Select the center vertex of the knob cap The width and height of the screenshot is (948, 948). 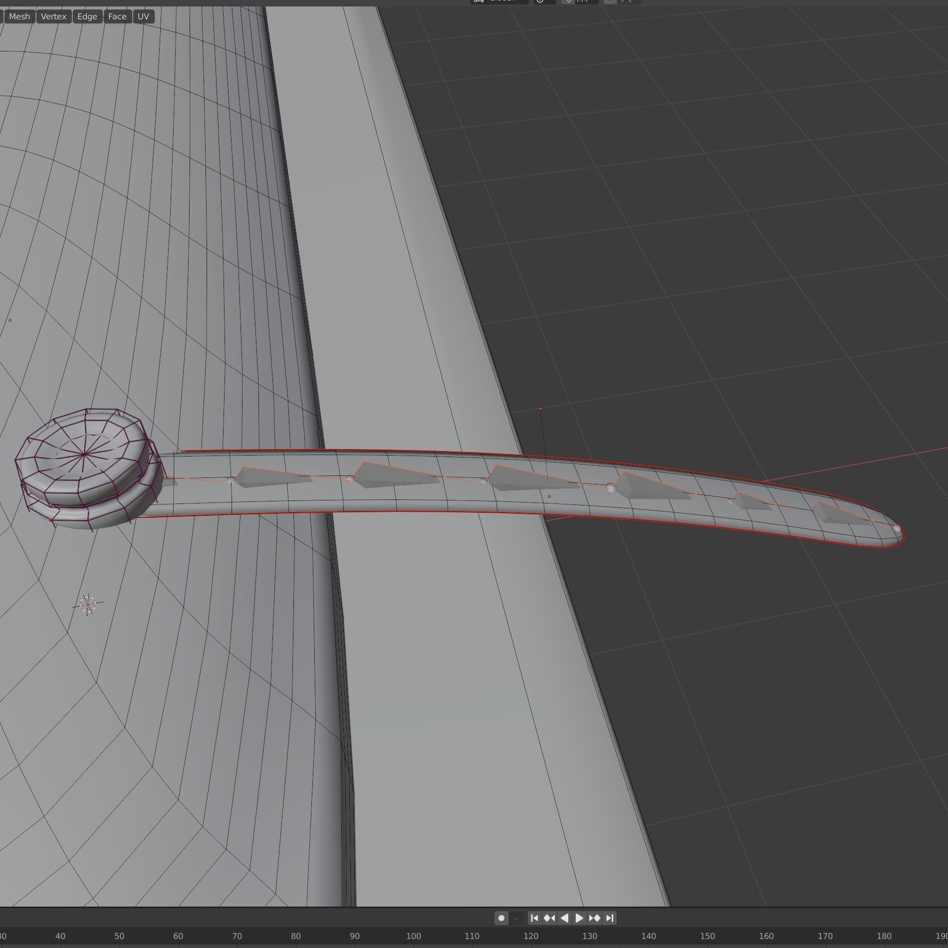click(83, 454)
